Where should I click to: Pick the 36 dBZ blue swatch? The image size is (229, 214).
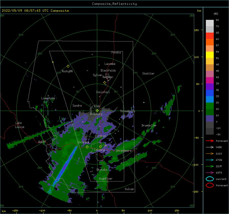pos(210,93)
